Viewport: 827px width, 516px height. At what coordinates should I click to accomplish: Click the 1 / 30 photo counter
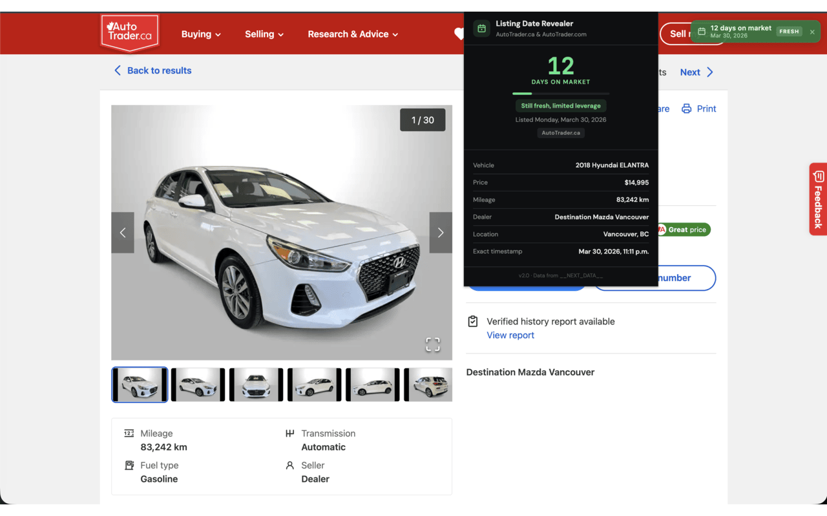(423, 120)
